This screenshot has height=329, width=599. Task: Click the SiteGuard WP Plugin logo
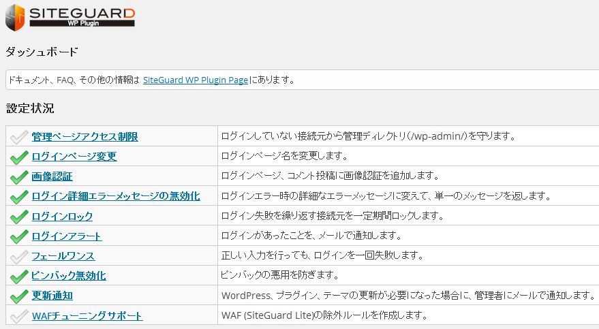tap(70, 17)
